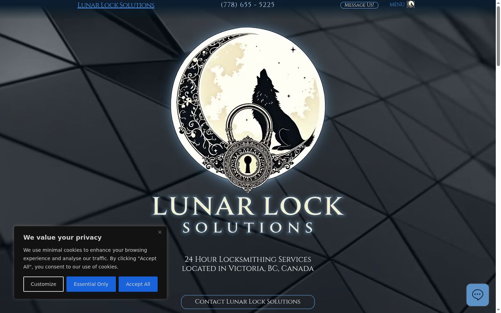Open the Lunar Lock Solutions header link
The width and height of the screenshot is (501, 313).
pos(116,5)
